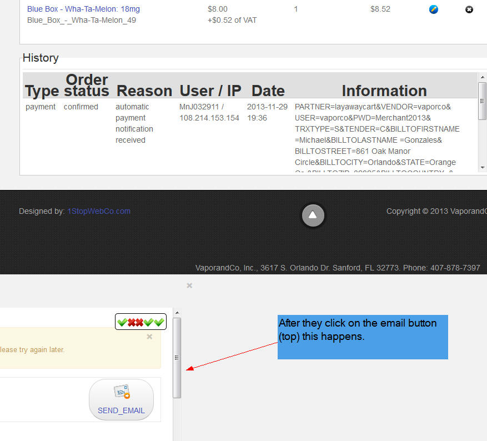Visit the 1StopWebCo.com designer link
487x441 pixels.
click(x=99, y=211)
